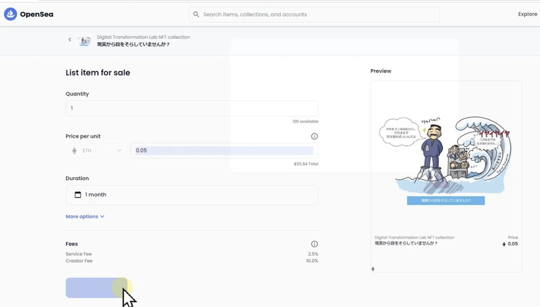Expand More options
The width and height of the screenshot is (540, 307).
[85, 216]
